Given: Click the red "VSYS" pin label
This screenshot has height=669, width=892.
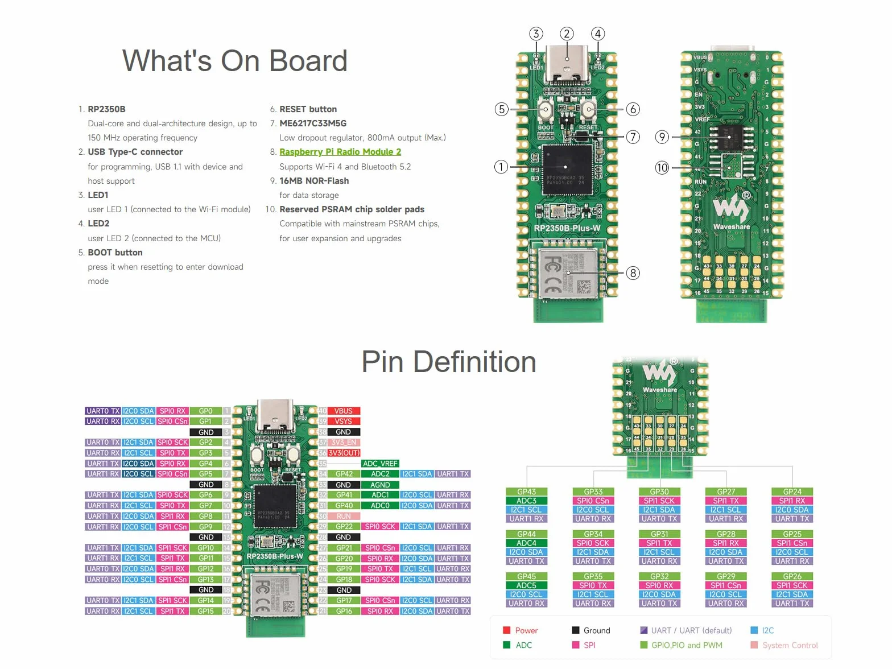Looking at the screenshot, I should [x=343, y=422].
